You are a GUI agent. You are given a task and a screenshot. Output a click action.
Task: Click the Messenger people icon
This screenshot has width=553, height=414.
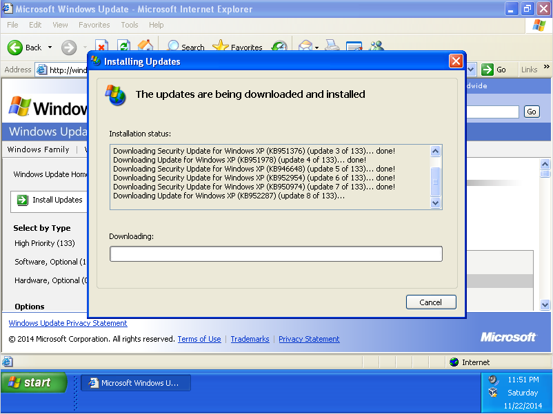[x=376, y=45]
